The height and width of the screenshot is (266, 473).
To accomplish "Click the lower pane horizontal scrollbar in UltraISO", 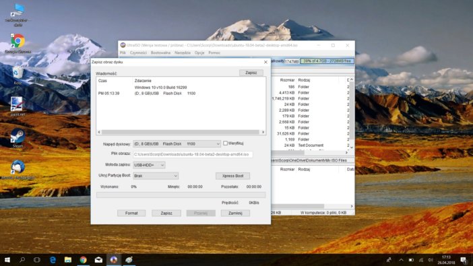I will pyautogui.click(x=313, y=206).
